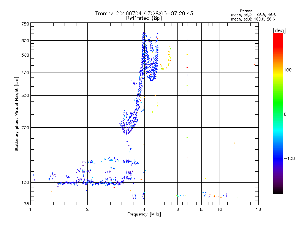This screenshot has width=304, height=228.
Task: Click the y-axis tick label '400'
Action: click(x=25, y=73)
